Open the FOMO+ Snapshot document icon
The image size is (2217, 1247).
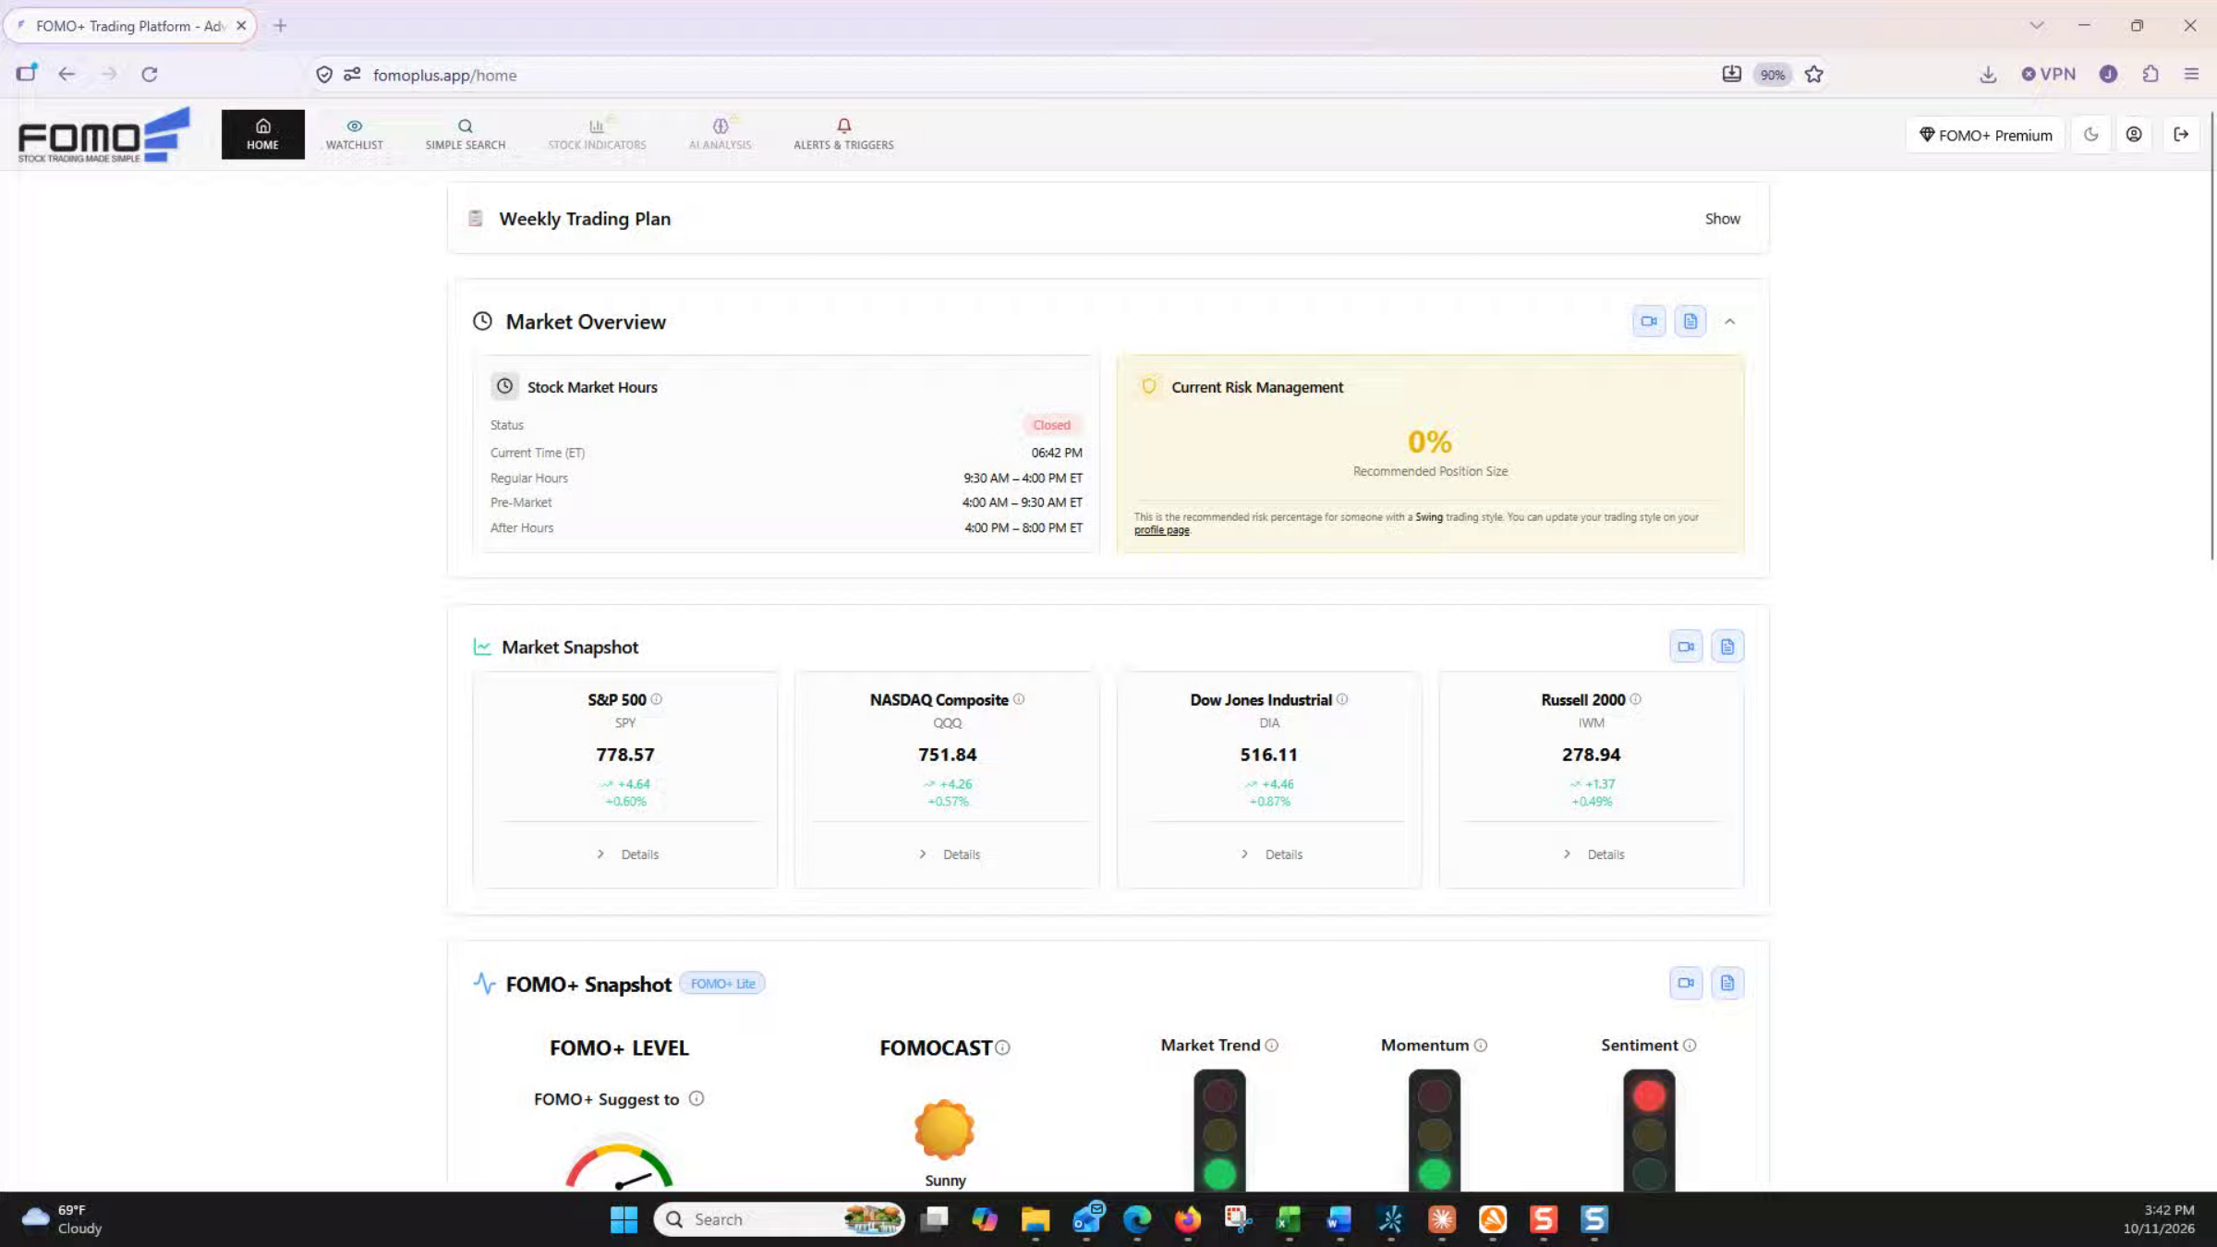(x=1727, y=983)
